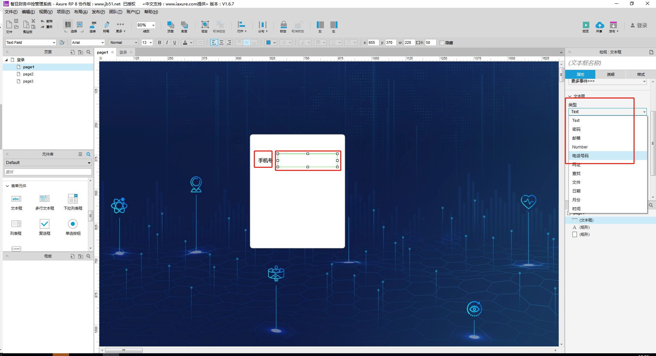Open the 更多事件 dropdown
This screenshot has width=656, height=356.
[608, 81]
